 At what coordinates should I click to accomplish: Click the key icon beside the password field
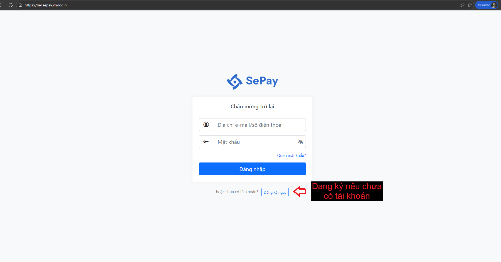pyautogui.click(x=206, y=142)
